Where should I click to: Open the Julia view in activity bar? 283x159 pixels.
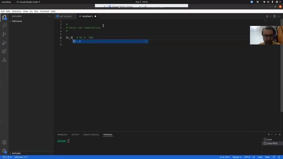click(x=4, y=60)
